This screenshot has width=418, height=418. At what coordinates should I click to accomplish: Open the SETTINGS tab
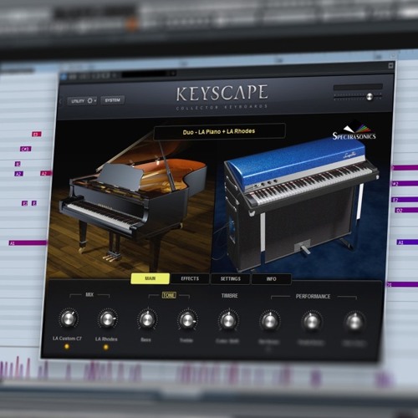point(231,278)
